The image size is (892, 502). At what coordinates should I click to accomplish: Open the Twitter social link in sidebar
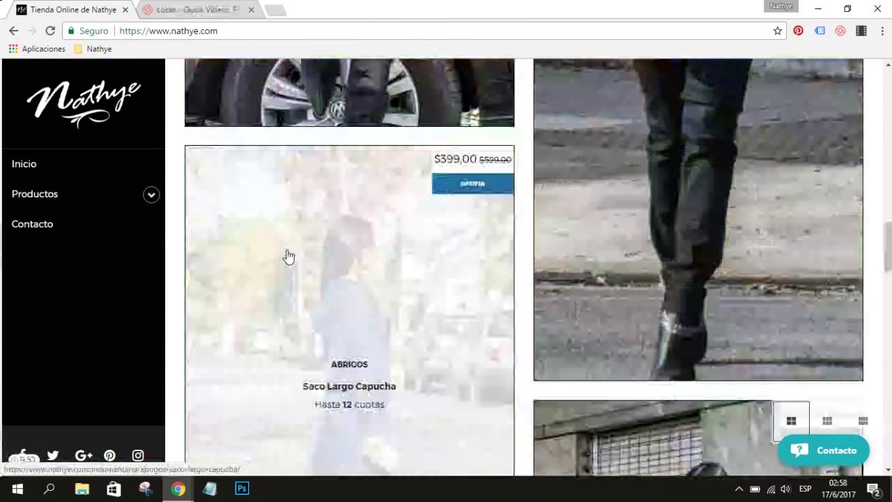(x=53, y=455)
